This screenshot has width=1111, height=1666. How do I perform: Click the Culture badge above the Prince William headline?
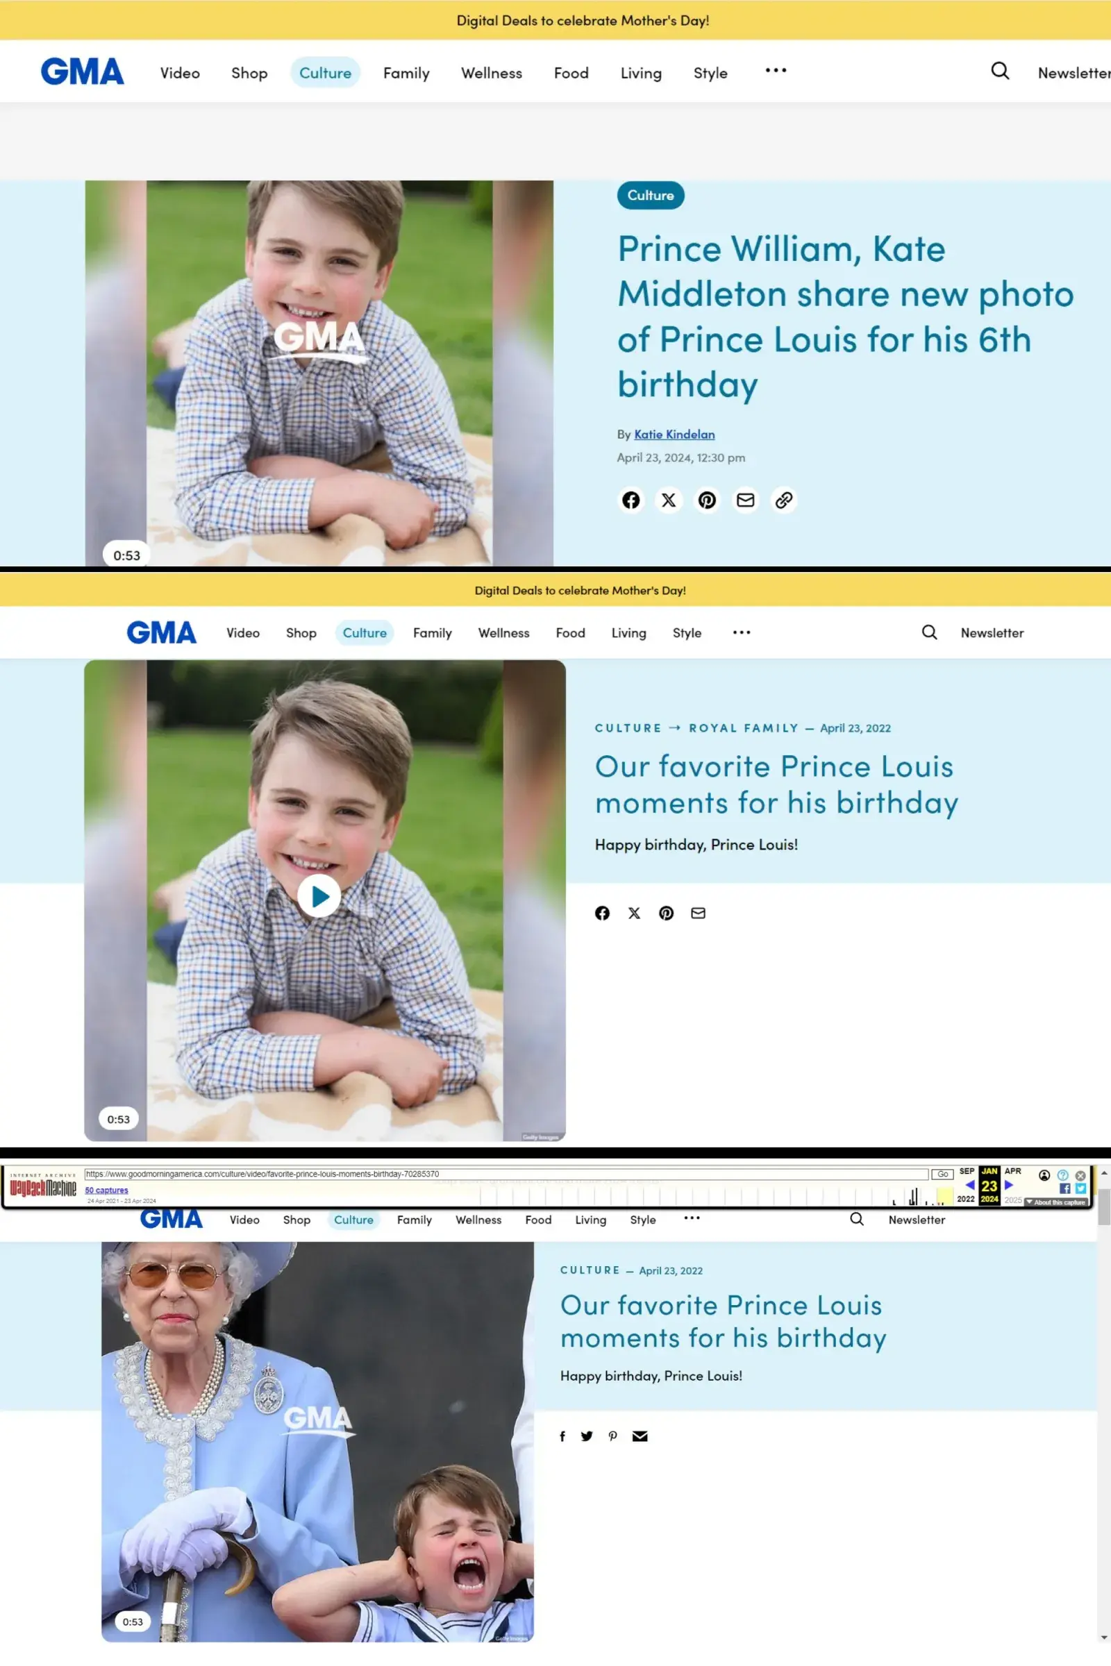(651, 196)
